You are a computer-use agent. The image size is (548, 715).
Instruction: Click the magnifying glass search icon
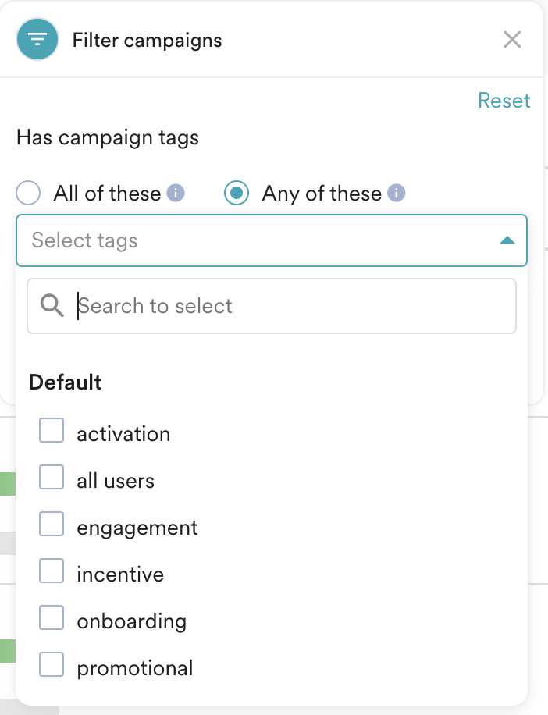tap(52, 306)
